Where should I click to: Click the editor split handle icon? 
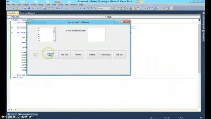(x=199, y=20)
